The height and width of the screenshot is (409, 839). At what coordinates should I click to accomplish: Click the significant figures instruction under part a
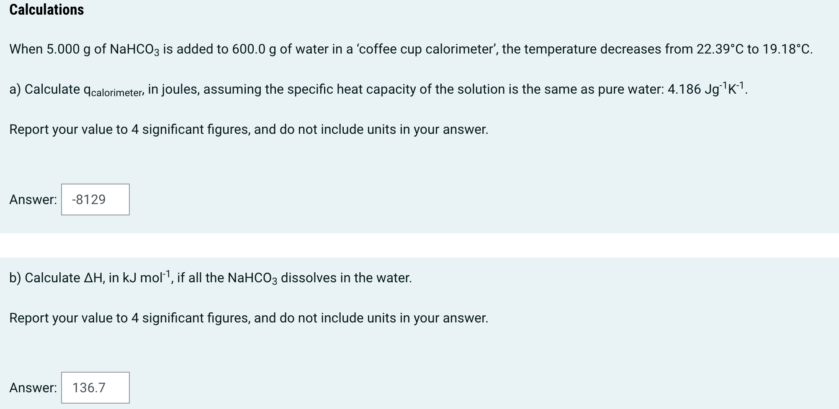click(249, 129)
